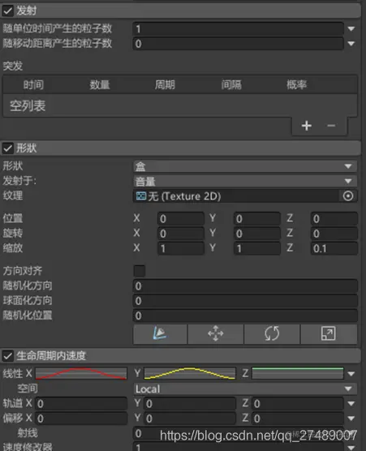Open the 射线 radial mode dropdown arrow
The height and width of the screenshot is (451, 366).
[x=351, y=433]
